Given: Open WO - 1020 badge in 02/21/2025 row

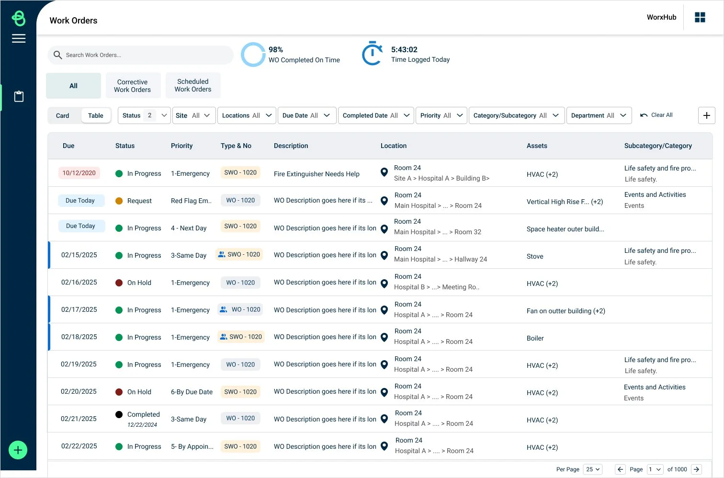Looking at the screenshot, I should [240, 418].
